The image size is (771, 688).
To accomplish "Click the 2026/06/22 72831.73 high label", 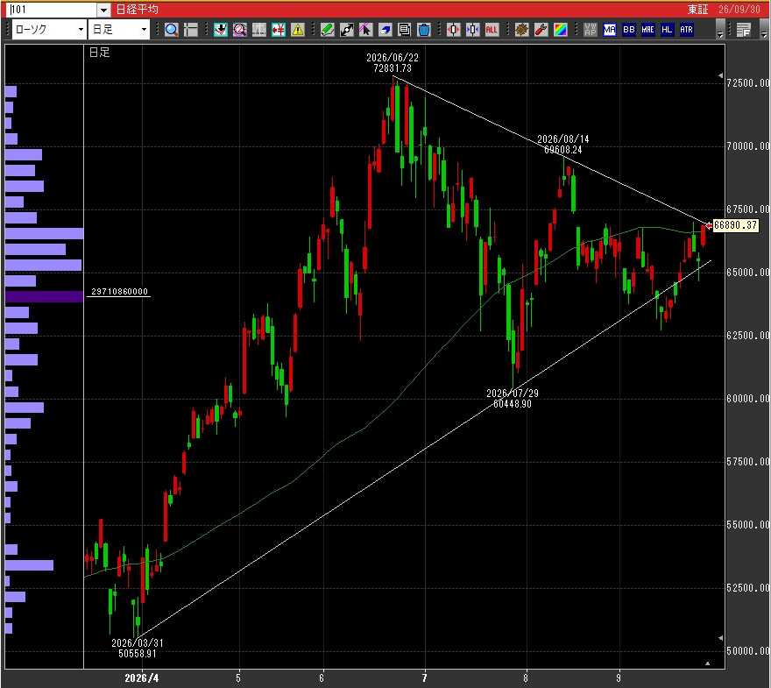I will click(x=393, y=63).
